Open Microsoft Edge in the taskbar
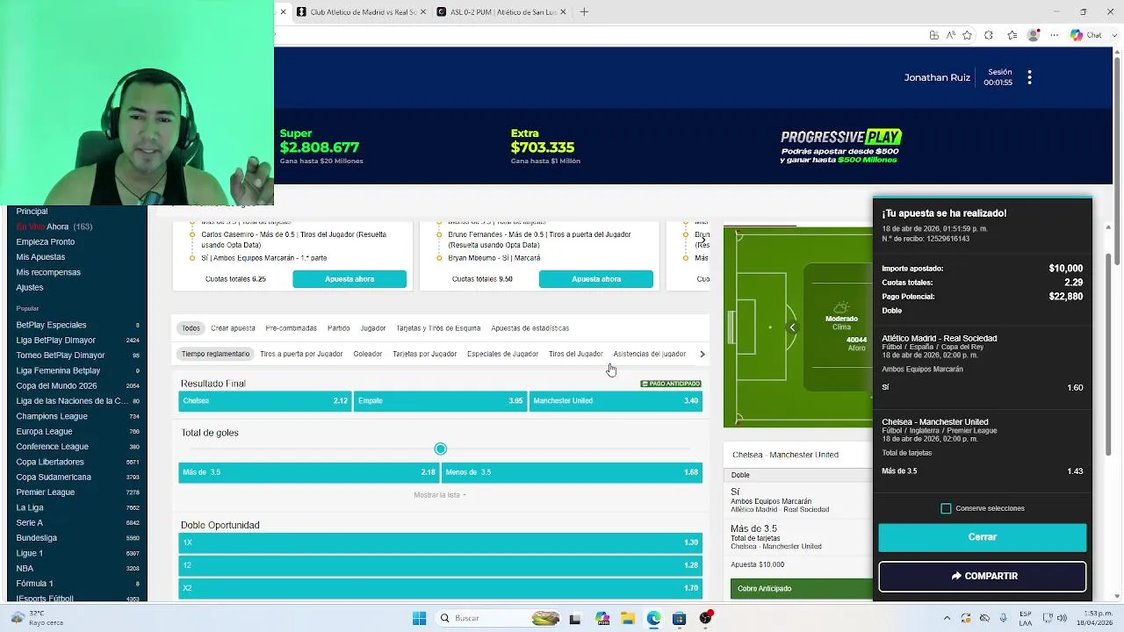Viewport: 1124px width, 632px height. coord(654,618)
